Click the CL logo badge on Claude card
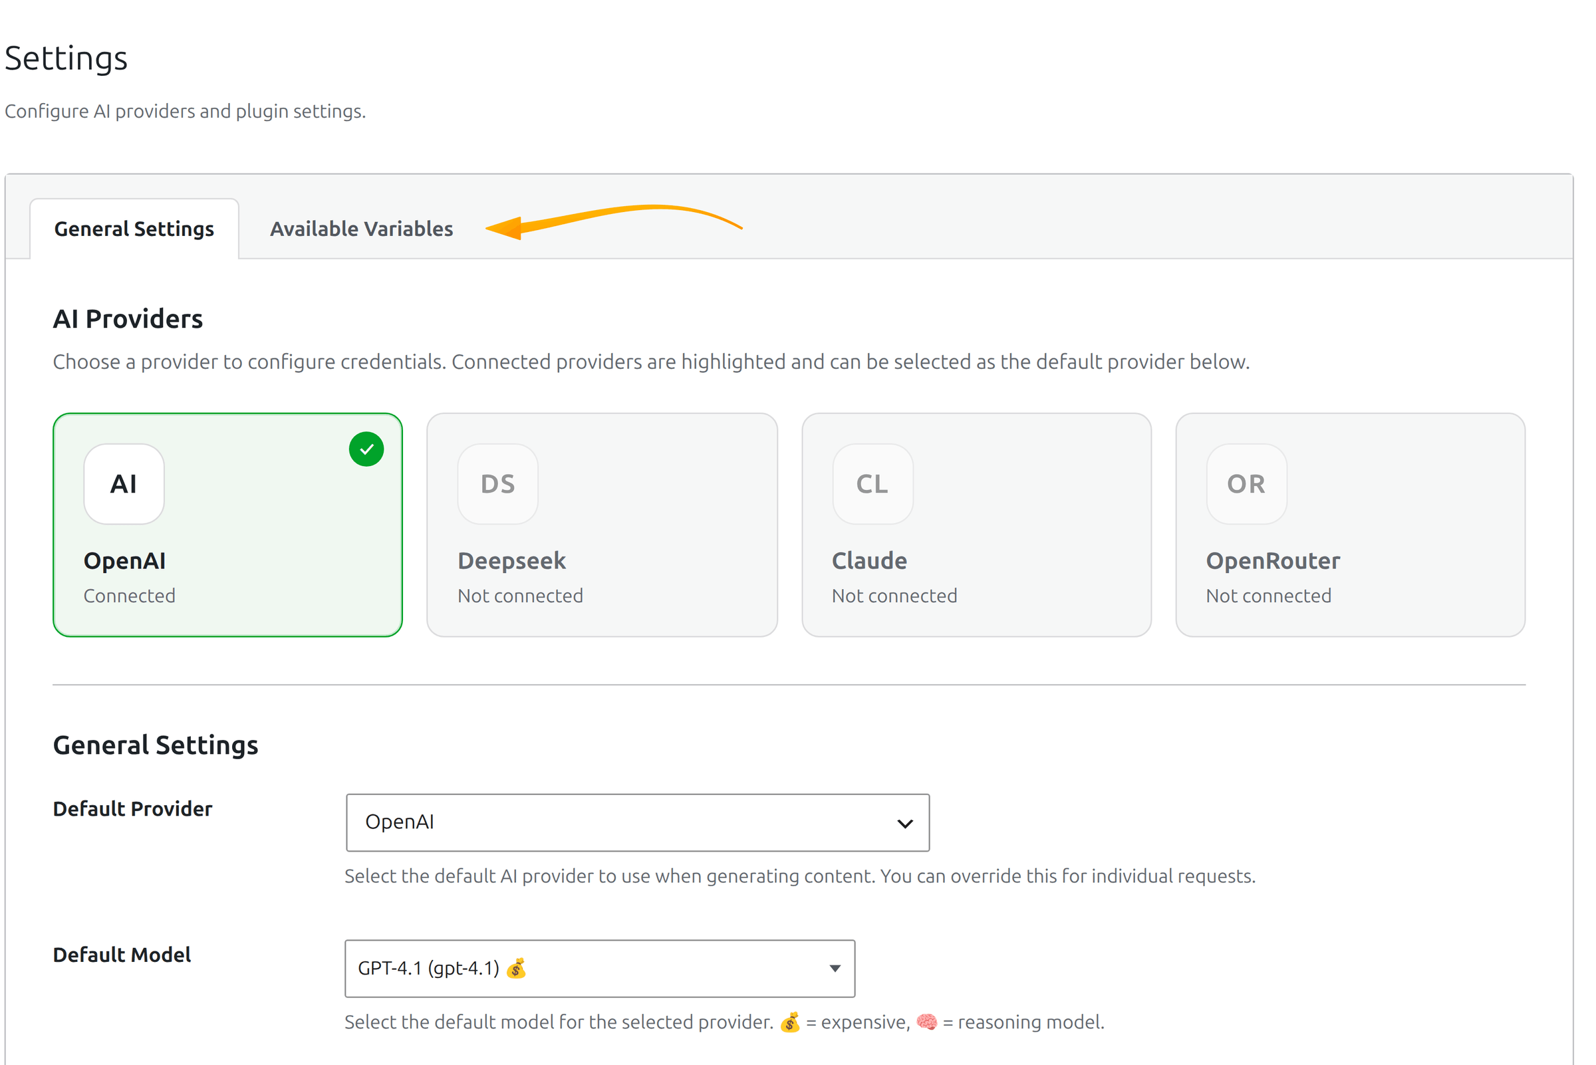The height and width of the screenshot is (1065, 1596). [x=873, y=484]
